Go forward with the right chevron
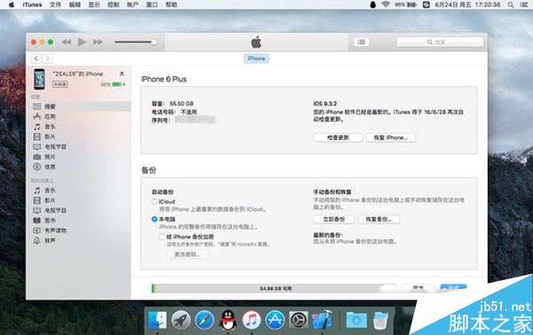The width and height of the screenshot is (533, 335). tap(48, 58)
